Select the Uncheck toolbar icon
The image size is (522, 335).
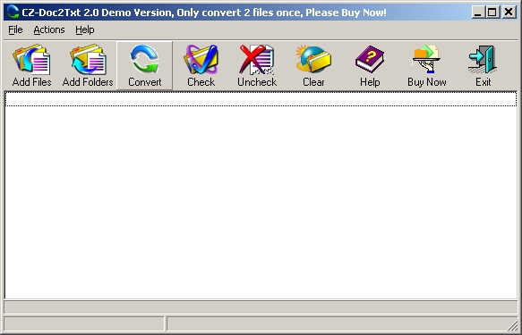pyautogui.click(x=257, y=65)
